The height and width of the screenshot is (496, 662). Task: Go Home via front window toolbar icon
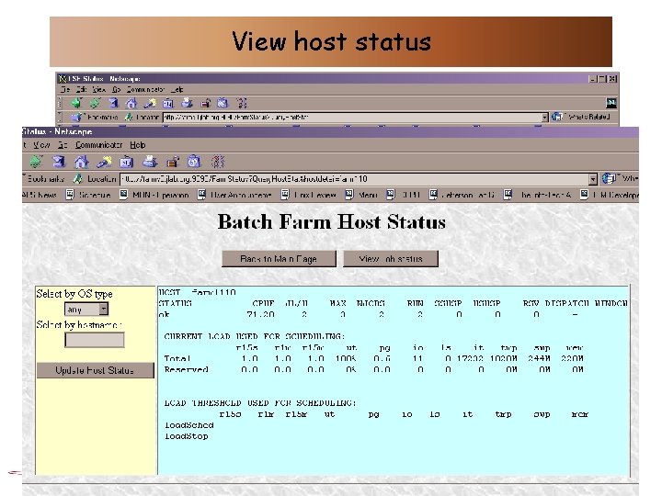point(82,162)
